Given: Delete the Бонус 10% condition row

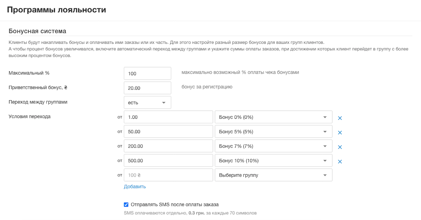Looking at the screenshot, I should click(340, 161).
